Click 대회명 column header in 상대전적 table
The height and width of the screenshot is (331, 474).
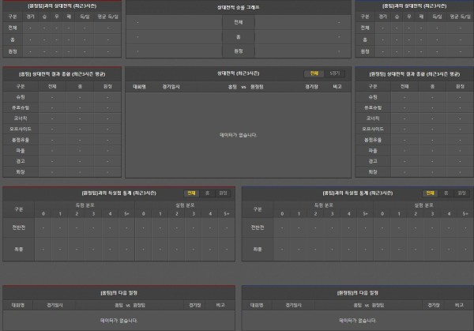pos(140,85)
